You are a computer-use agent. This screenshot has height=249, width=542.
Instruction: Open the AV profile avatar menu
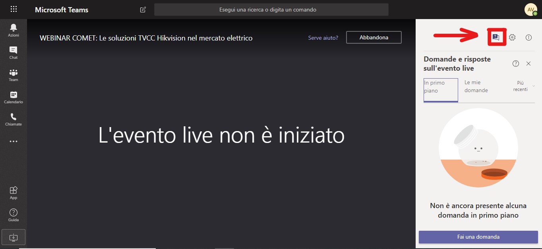pos(531,10)
